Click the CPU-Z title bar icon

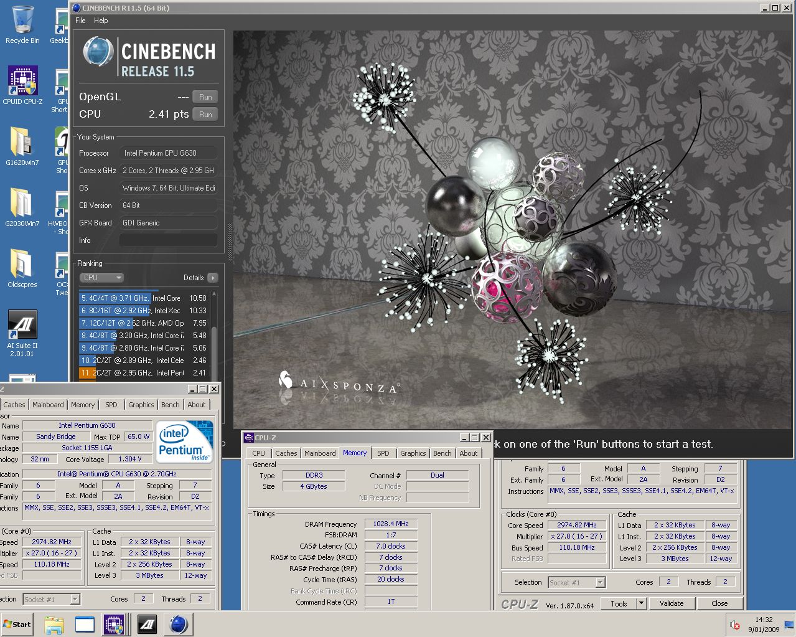249,437
